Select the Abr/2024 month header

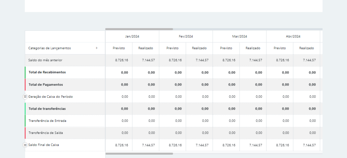point(293,36)
